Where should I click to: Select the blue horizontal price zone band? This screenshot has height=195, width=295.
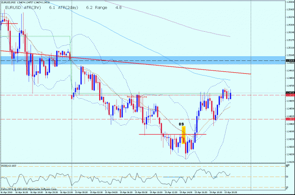pos(143,60)
